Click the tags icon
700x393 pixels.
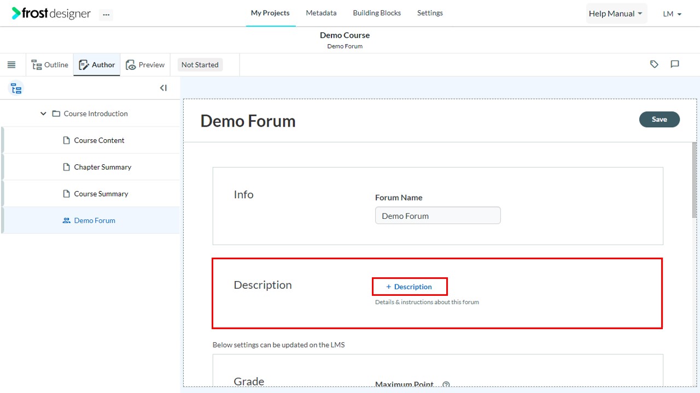point(654,64)
